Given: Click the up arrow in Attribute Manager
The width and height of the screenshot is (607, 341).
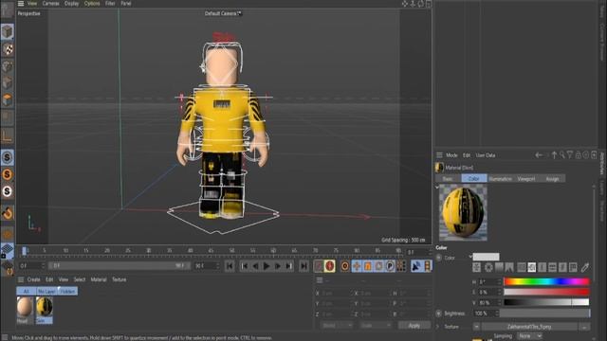Looking at the screenshot, I should (x=554, y=155).
